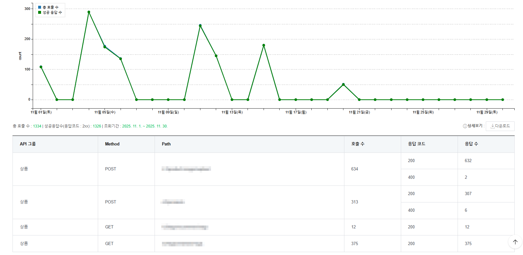The width and height of the screenshot is (523, 255).
Task: Toggle the blue 총 호출 수 legend swatch
Action: 40,7
